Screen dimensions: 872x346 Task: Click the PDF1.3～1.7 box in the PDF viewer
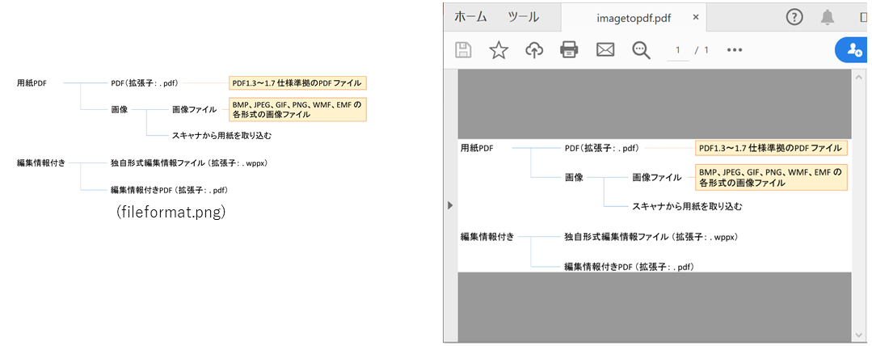pos(771,148)
